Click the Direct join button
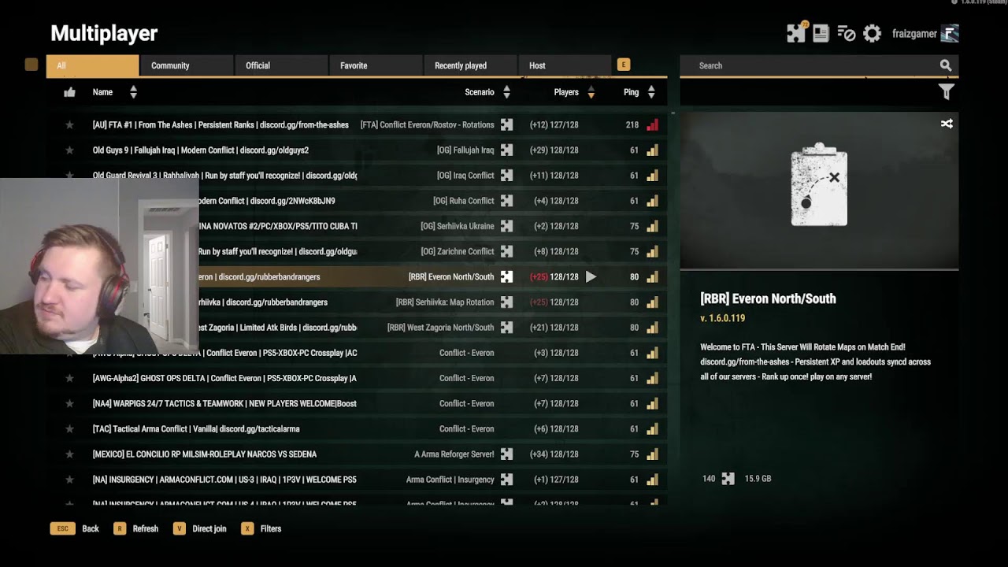The height and width of the screenshot is (567, 1008). coord(200,529)
